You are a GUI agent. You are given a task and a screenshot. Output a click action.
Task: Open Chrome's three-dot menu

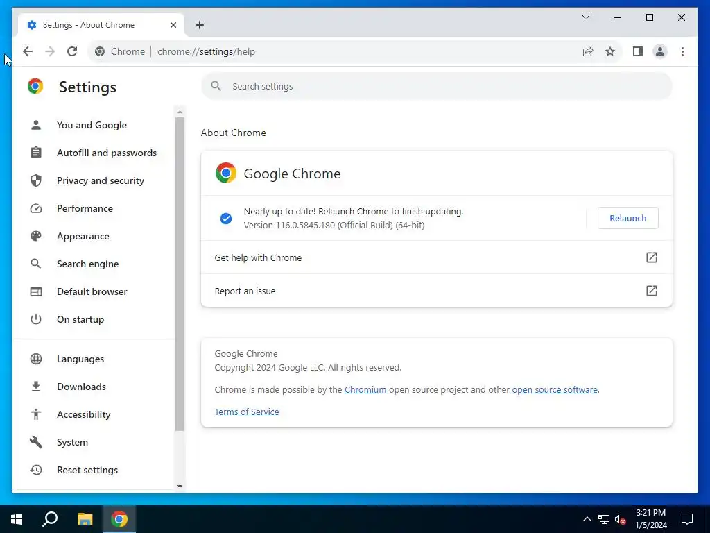[682, 51]
